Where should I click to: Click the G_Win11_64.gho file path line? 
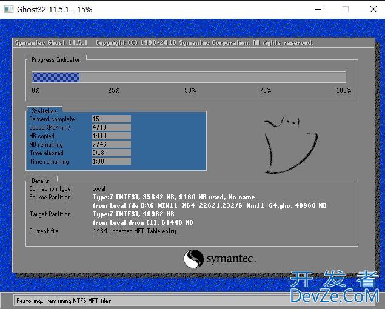tap(209, 205)
